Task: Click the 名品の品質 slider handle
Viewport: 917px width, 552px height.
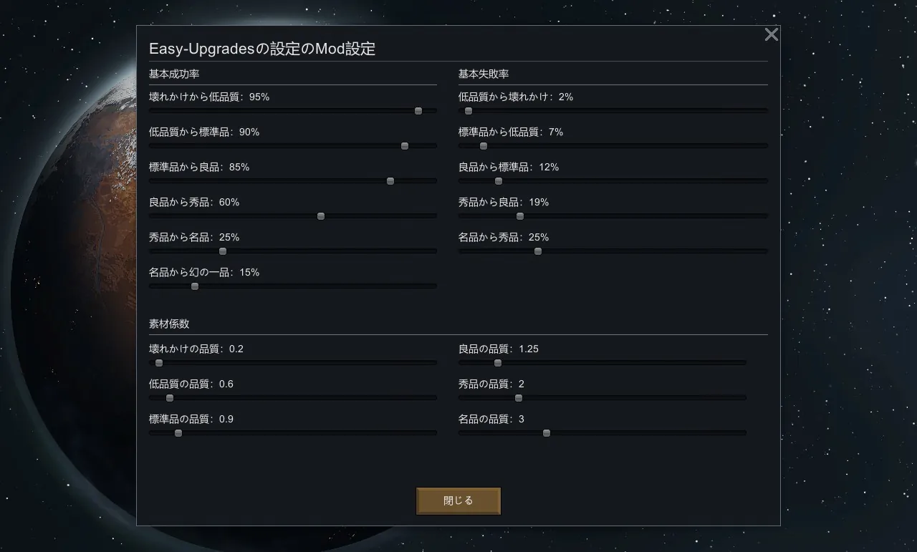Action: [547, 433]
